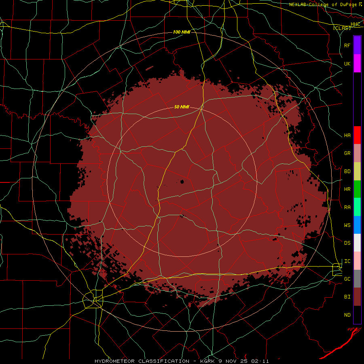Select the BI dark red legend swatch

click(357, 297)
